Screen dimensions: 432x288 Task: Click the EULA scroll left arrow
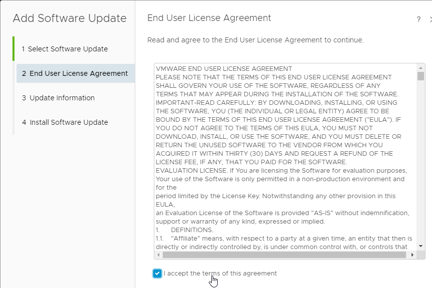pyautogui.click(x=158, y=255)
